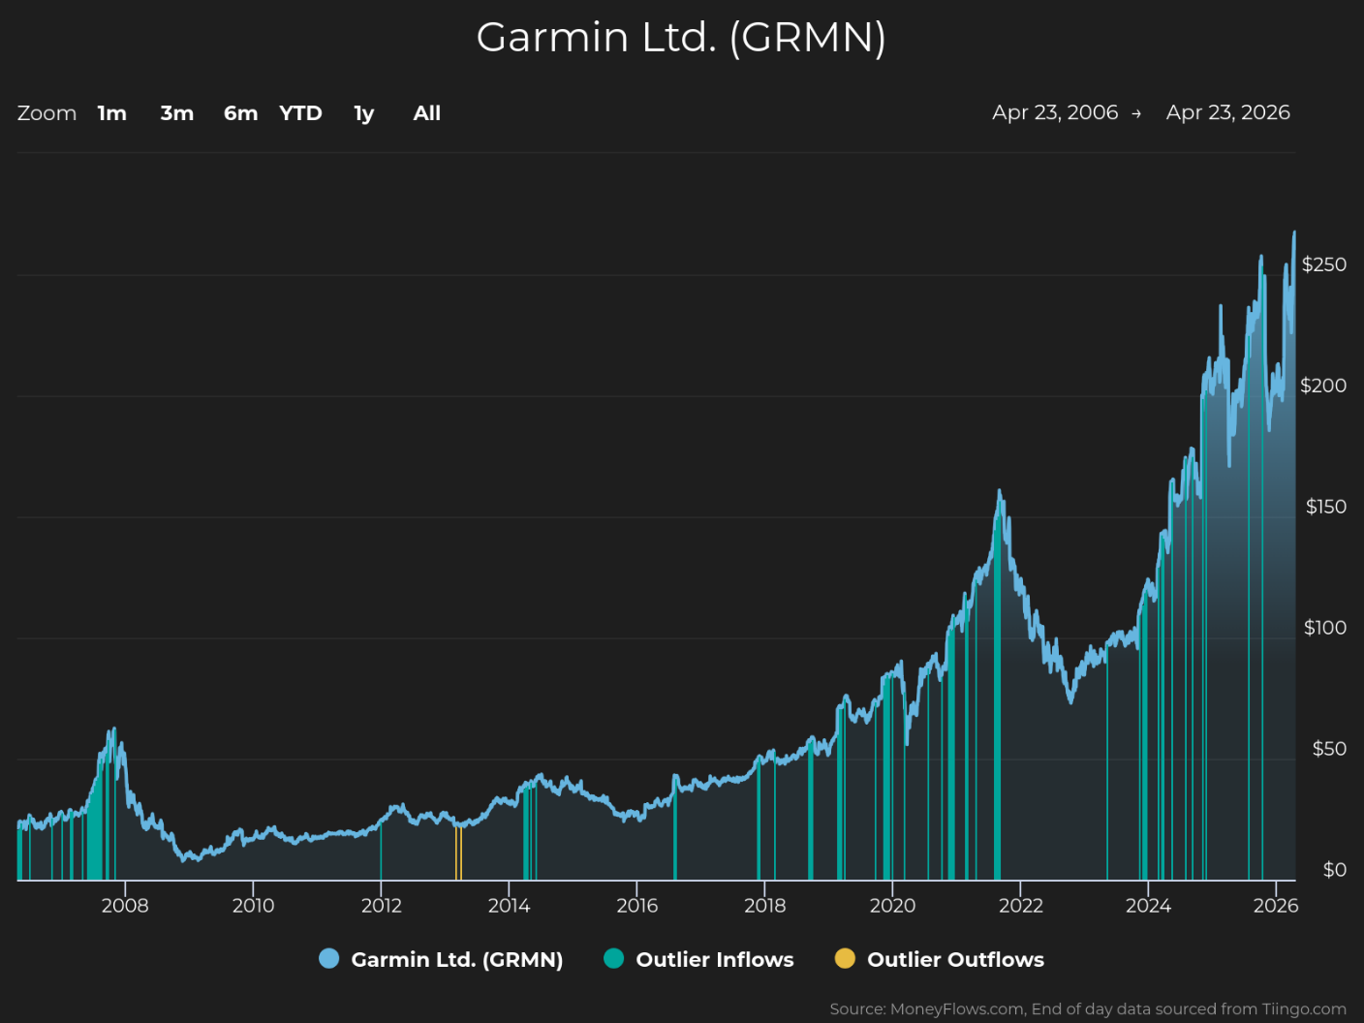Image resolution: width=1364 pixels, height=1023 pixels.
Task: Toggle the Outlier Inflows series label
Action: click(x=715, y=959)
